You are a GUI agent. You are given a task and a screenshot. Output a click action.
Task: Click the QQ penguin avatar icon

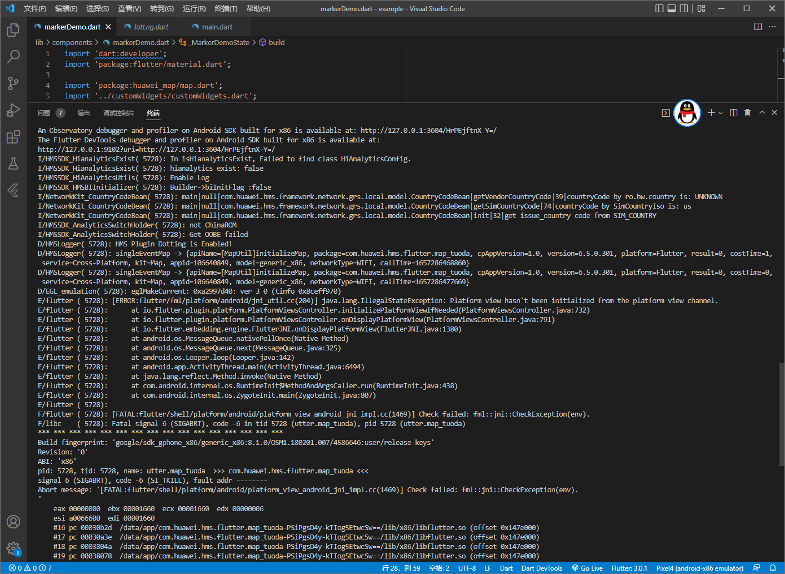(687, 113)
